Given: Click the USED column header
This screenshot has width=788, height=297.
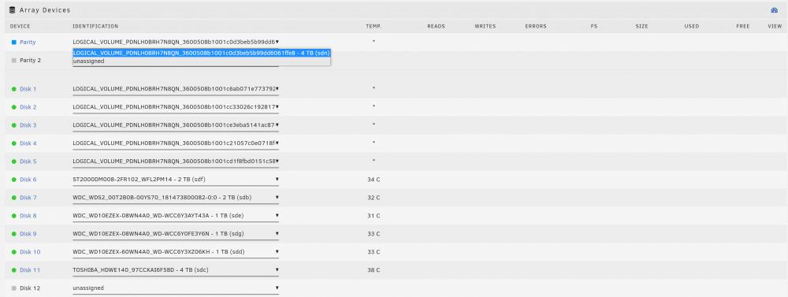Looking at the screenshot, I should 692,26.
